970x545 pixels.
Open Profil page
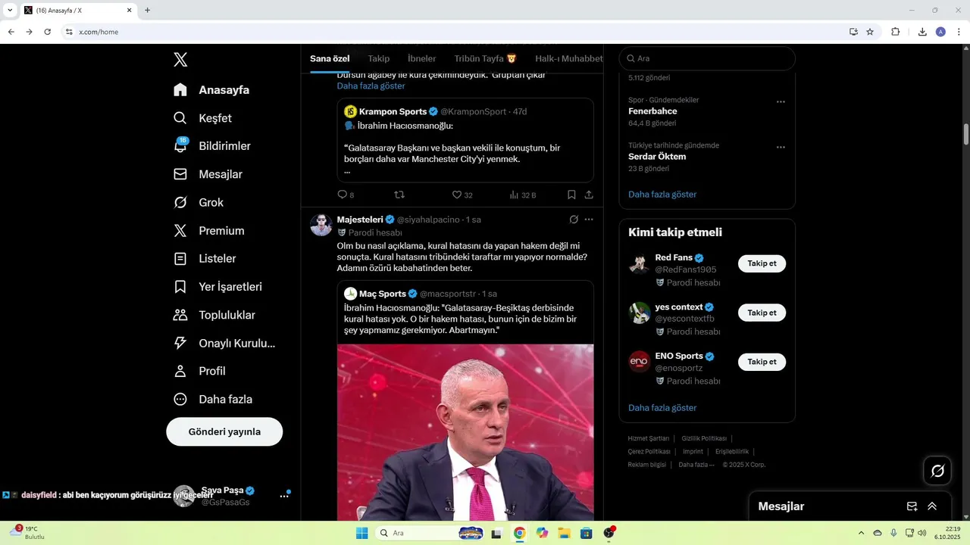(199, 371)
